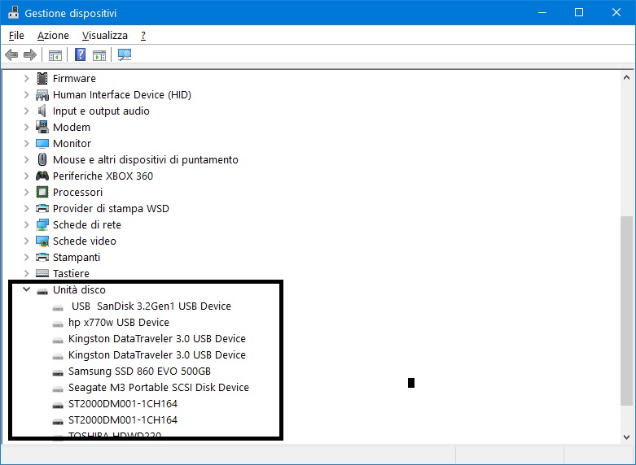Open the File menu
This screenshot has width=636, height=465.
coord(16,36)
